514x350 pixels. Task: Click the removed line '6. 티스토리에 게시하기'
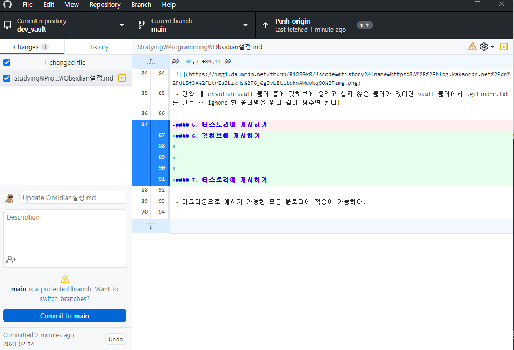click(342, 125)
